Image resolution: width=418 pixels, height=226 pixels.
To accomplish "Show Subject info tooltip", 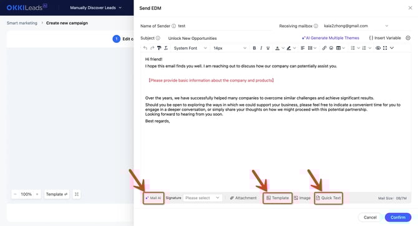I will [158, 38].
